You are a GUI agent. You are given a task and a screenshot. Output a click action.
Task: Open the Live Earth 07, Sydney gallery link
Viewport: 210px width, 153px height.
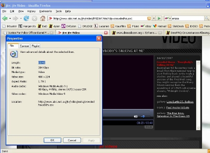(x=180, y=101)
